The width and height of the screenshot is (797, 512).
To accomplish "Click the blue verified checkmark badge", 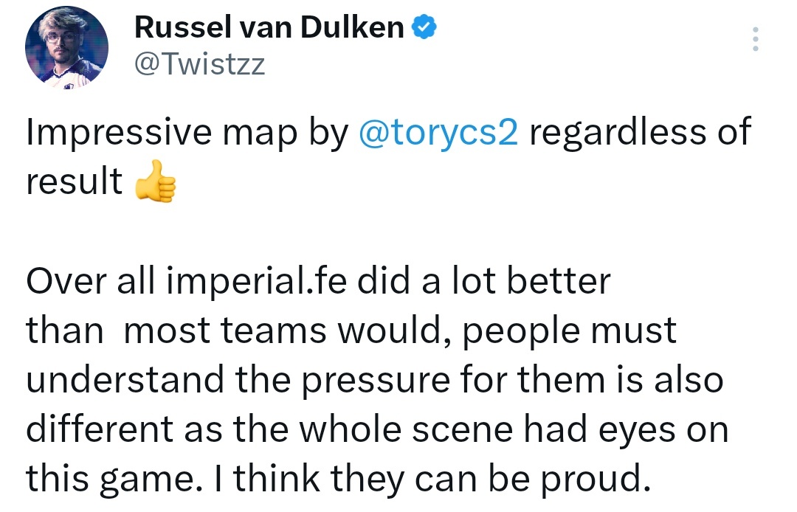I will coord(424,27).
